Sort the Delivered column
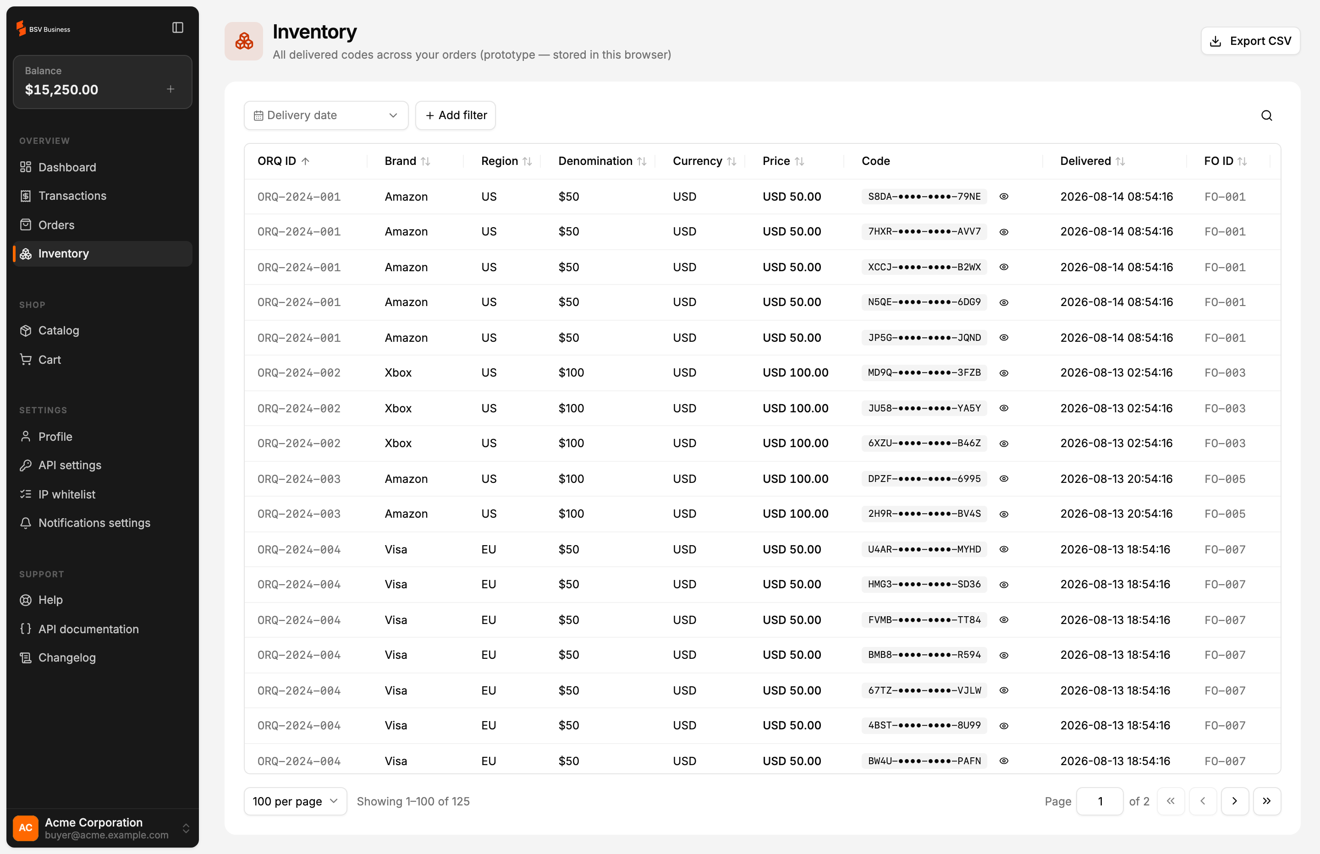Viewport: 1320px width, 854px height. click(1120, 161)
